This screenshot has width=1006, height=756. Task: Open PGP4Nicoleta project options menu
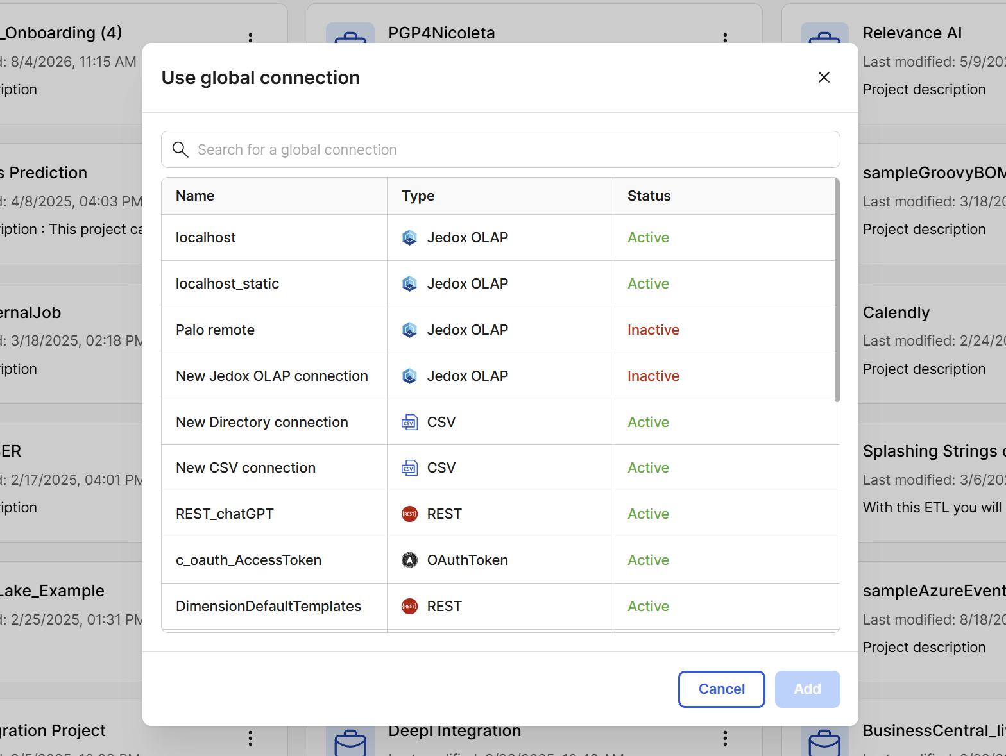725,38
